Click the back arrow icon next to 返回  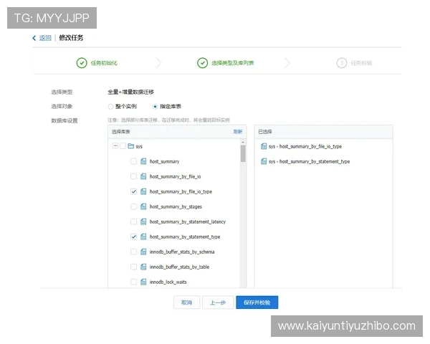tap(34, 38)
